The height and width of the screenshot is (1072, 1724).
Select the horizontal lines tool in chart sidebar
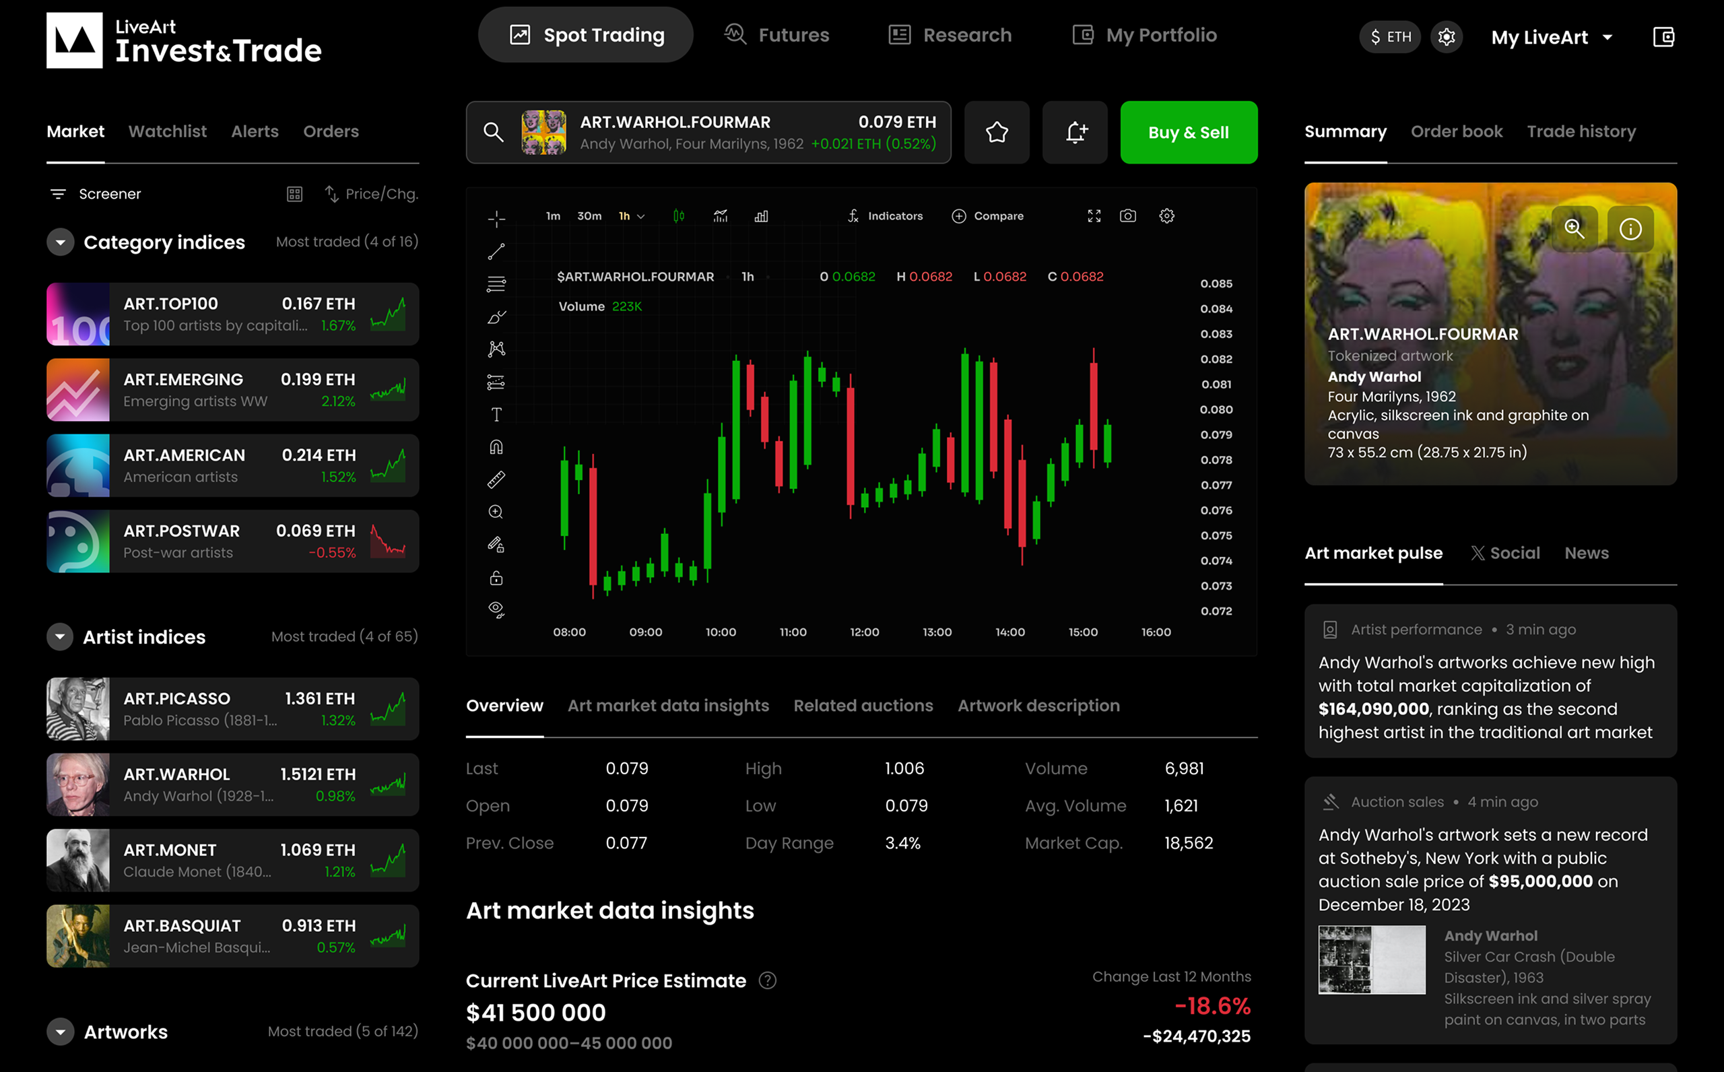496,283
